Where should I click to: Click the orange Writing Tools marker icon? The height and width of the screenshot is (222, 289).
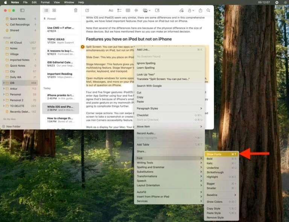coord(82,47)
